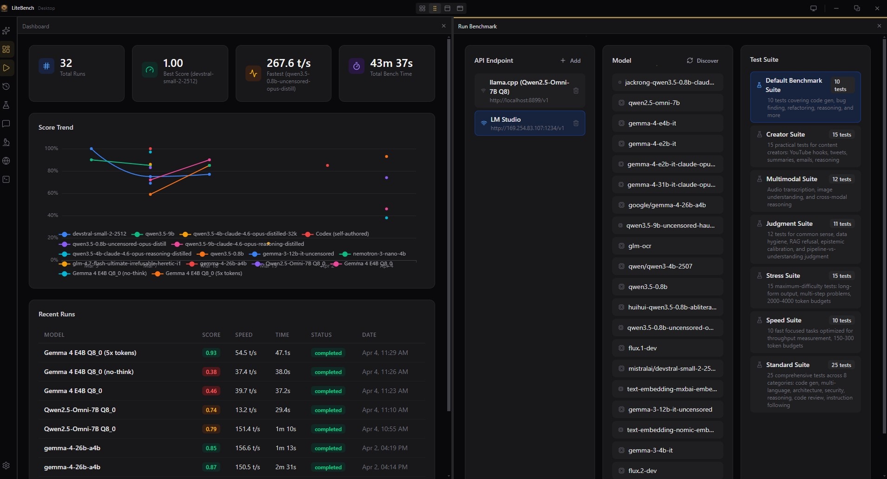Image resolution: width=887 pixels, height=479 pixels.
Task: Select the stacked panel layout icon in title bar
Action: tap(447, 8)
